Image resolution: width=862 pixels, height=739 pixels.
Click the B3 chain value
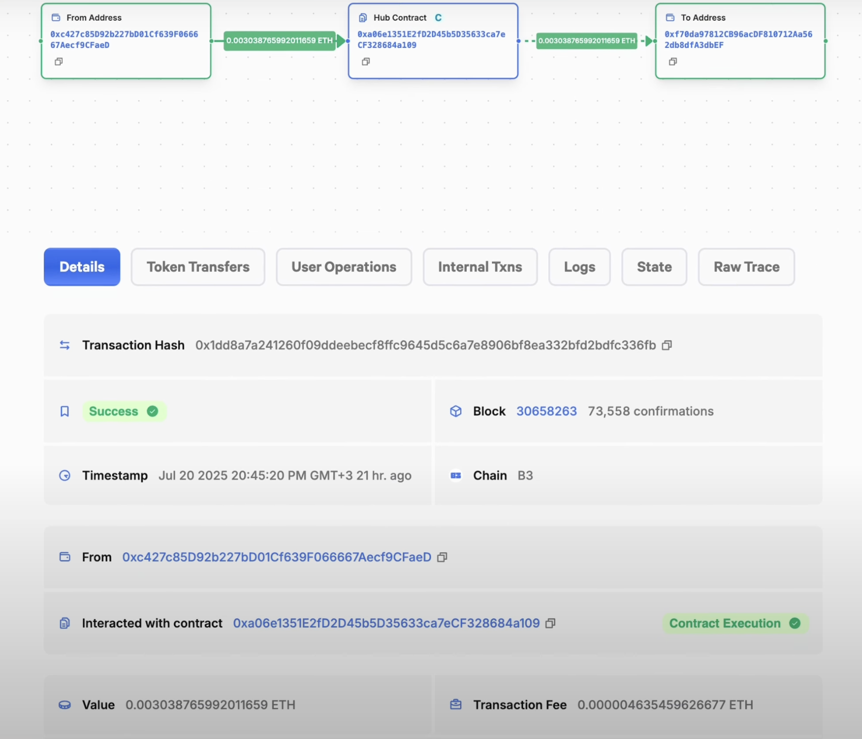(x=525, y=476)
